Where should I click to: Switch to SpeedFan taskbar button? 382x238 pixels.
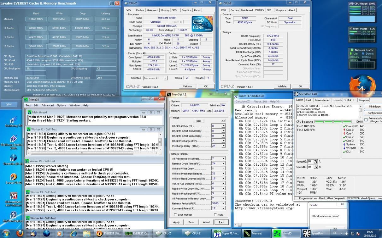[315, 233]
